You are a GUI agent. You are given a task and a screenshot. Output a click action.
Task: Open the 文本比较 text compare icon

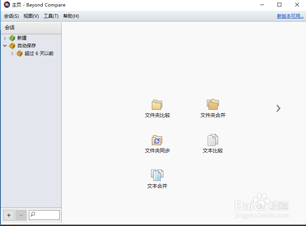(x=213, y=140)
